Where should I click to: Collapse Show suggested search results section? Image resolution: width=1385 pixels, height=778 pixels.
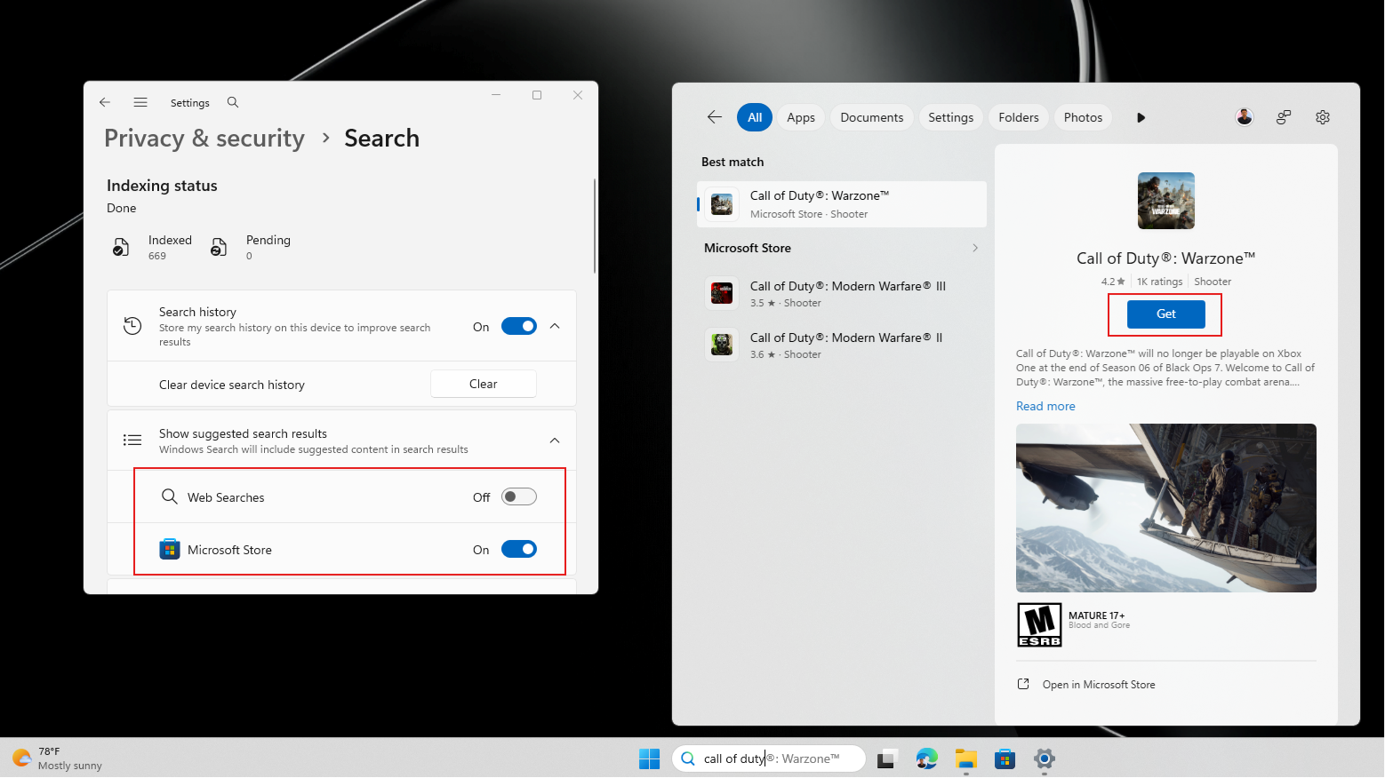point(555,440)
